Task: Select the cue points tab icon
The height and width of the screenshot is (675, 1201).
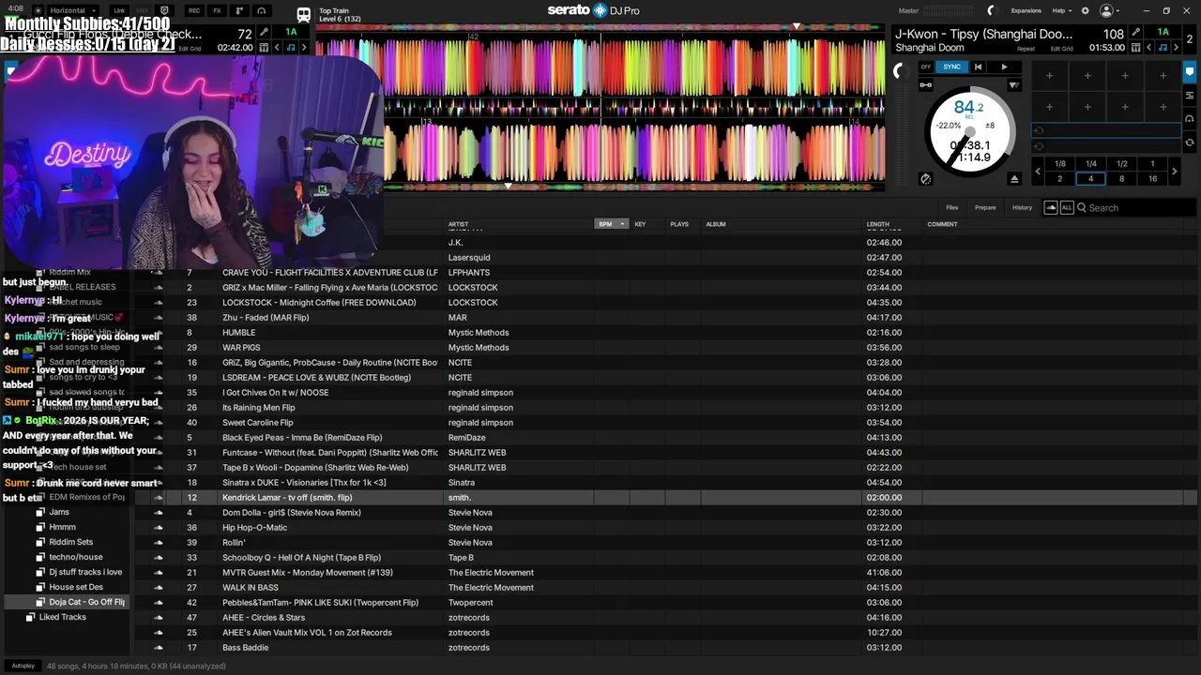Action: [1189, 70]
